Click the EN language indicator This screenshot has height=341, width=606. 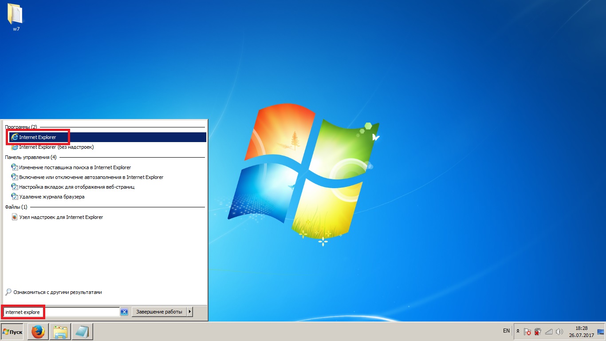(506, 331)
